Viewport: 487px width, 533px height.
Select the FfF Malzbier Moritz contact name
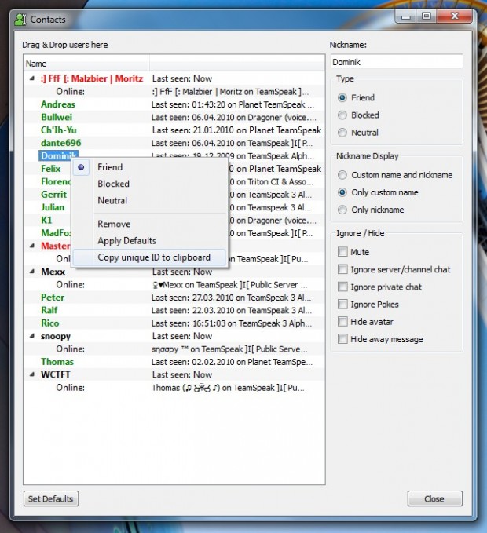(x=91, y=78)
